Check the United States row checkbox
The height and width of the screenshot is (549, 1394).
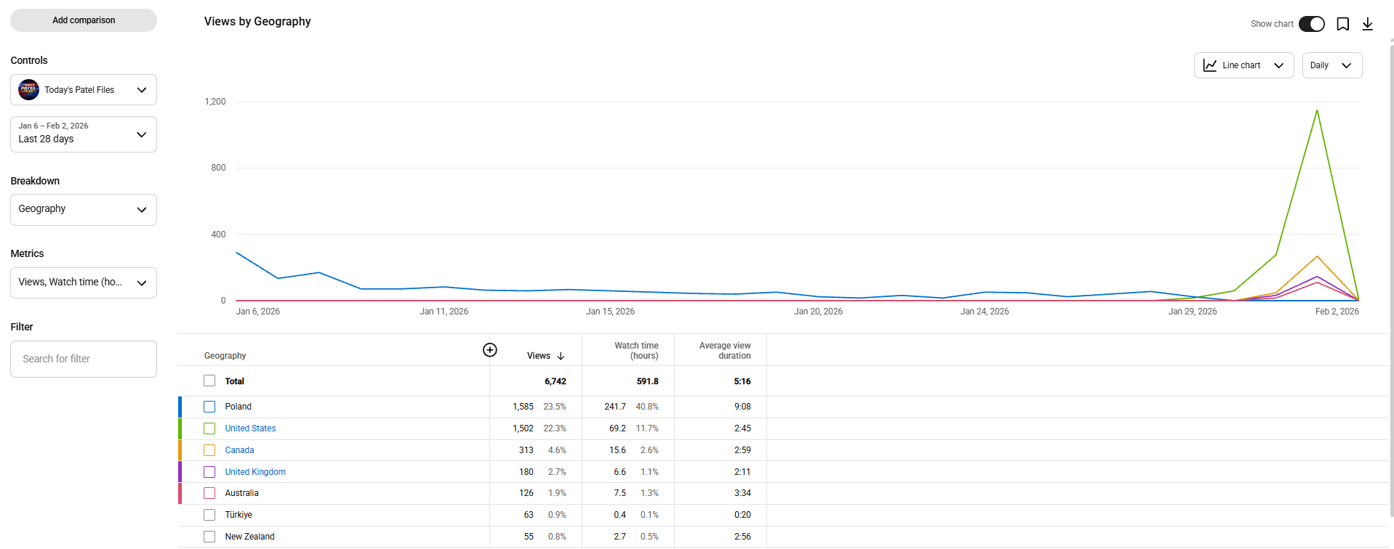pos(209,428)
